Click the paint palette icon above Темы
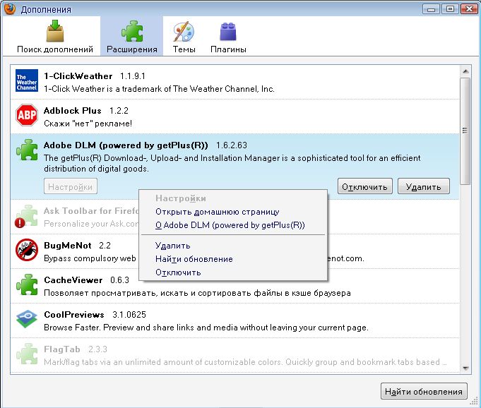 [x=184, y=32]
